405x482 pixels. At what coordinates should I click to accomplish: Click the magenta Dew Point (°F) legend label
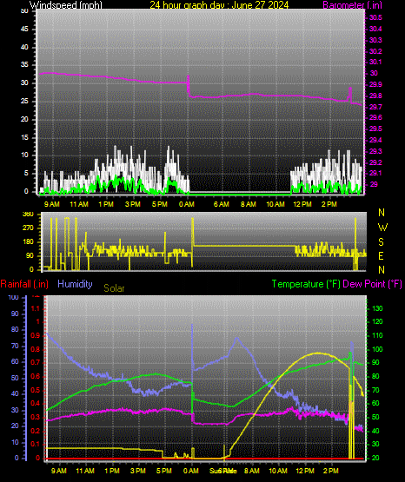click(372, 284)
